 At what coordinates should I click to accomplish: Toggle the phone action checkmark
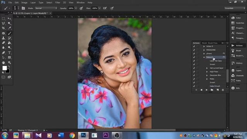[x=194, y=54]
